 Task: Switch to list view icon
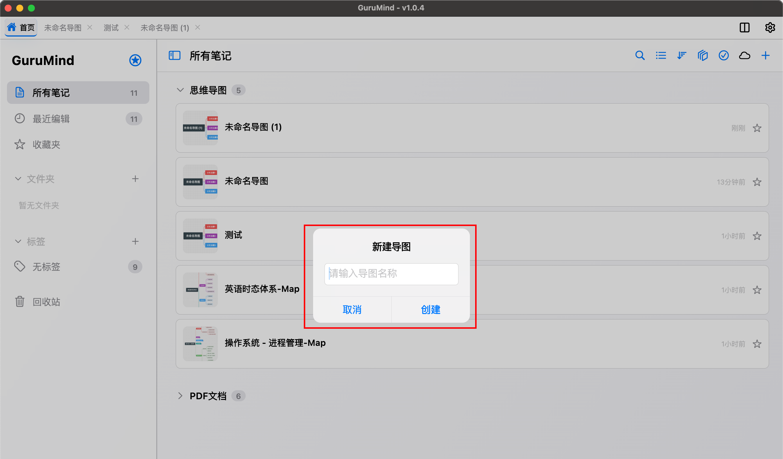(x=661, y=55)
